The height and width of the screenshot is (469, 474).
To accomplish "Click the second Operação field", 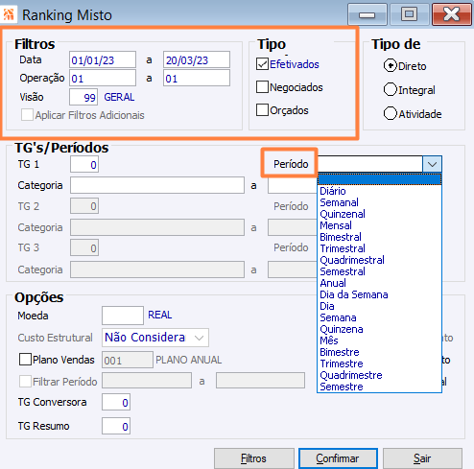I will pyautogui.click(x=197, y=78).
